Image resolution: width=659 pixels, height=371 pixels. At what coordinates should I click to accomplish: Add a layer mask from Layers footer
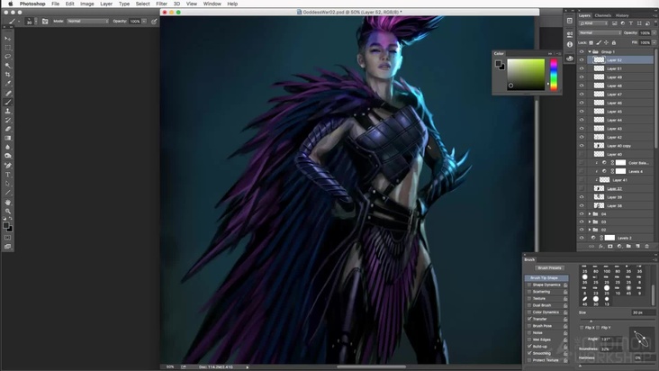click(x=609, y=246)
